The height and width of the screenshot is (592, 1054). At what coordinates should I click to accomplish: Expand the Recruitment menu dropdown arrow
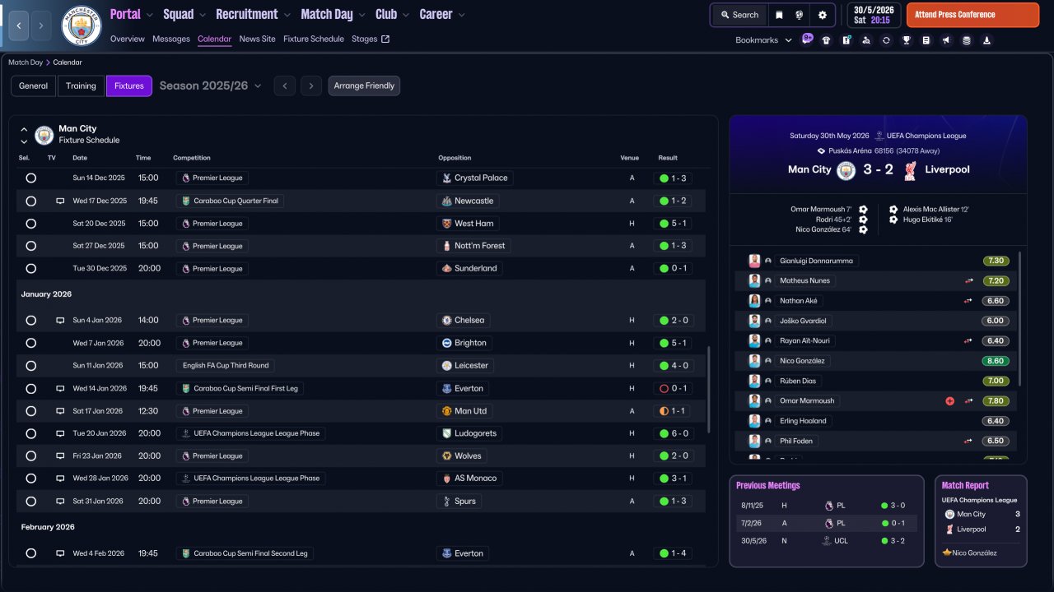coord(287,15)
